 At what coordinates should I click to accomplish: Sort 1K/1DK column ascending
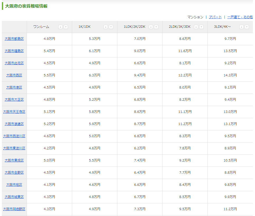pos(106,27)
